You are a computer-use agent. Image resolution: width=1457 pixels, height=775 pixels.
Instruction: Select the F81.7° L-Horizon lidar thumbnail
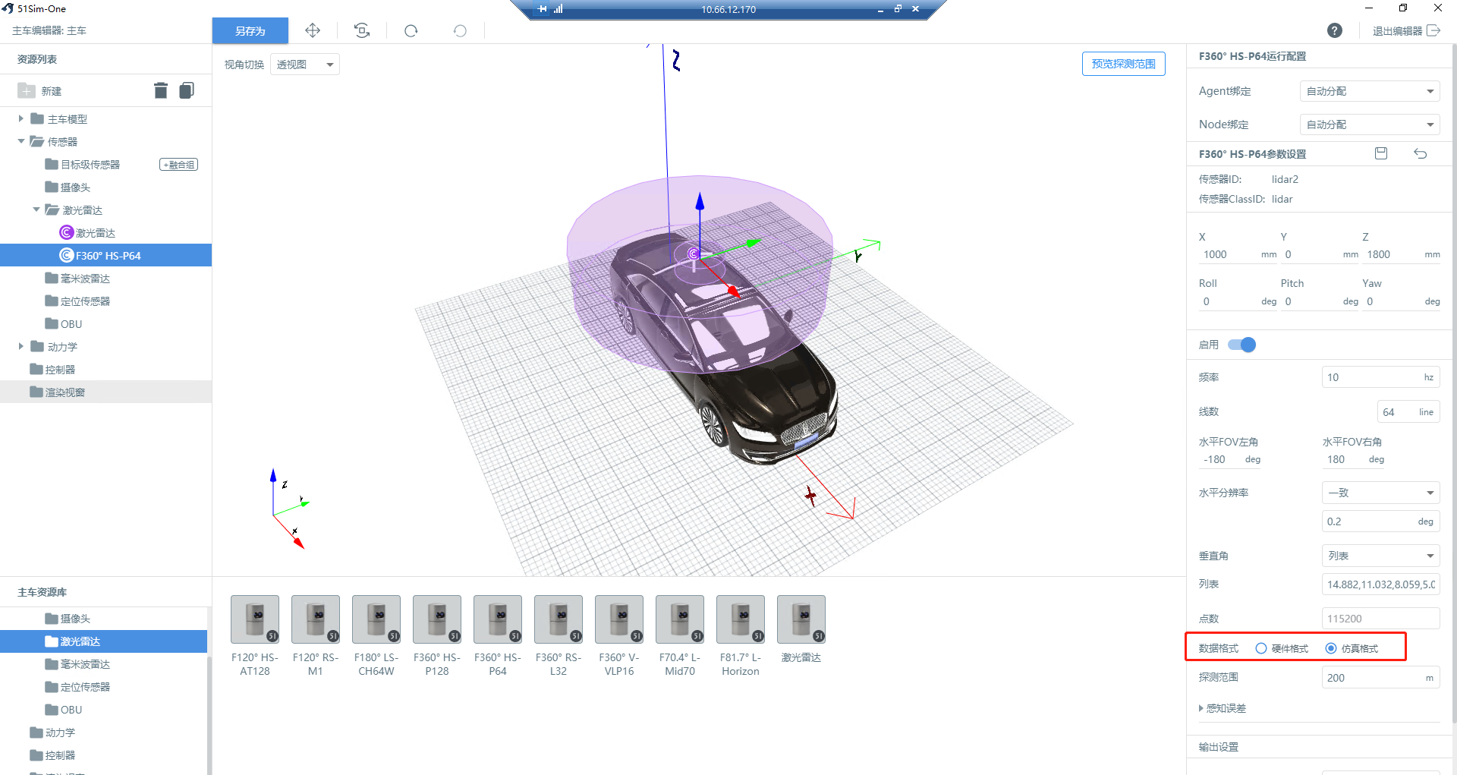(x=741, y=619)
